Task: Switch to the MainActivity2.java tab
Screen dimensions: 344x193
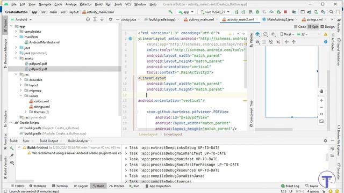Action: tap(280, 19)
